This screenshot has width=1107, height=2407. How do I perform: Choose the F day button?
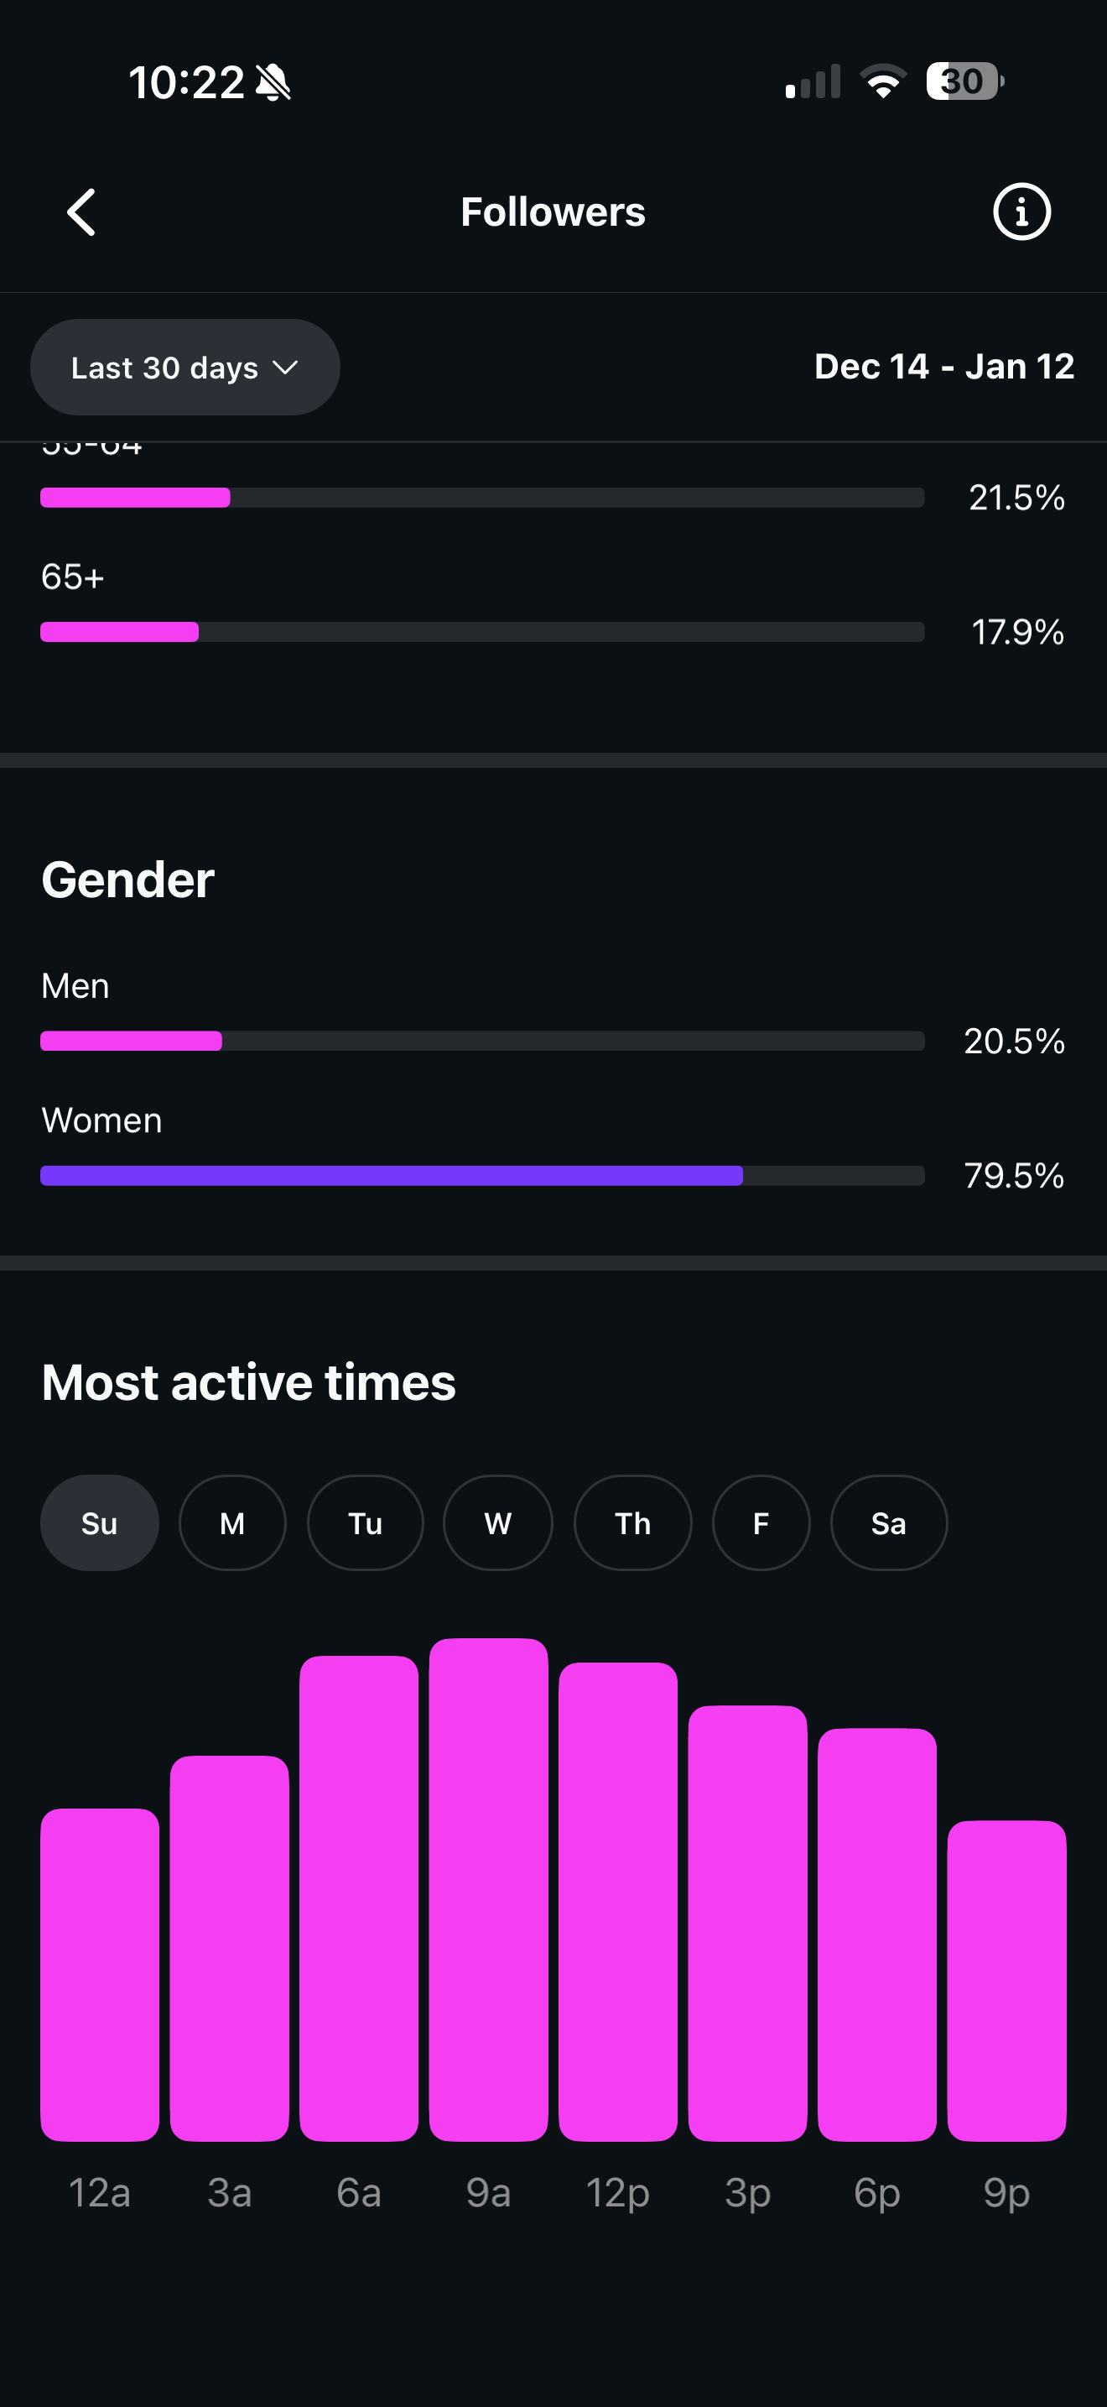coord(761,1523)
